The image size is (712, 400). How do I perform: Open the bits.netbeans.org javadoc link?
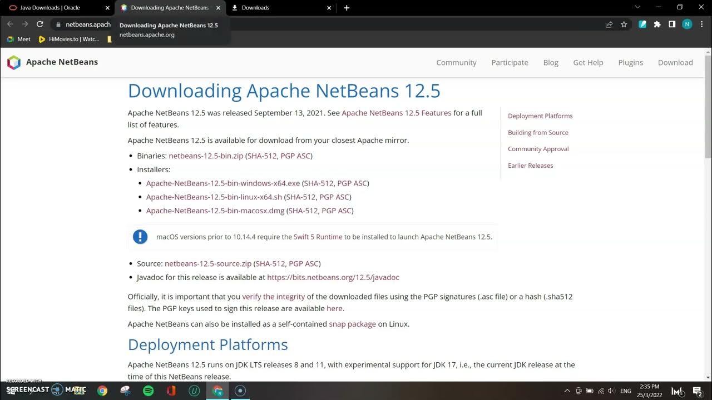pos(333,277)
